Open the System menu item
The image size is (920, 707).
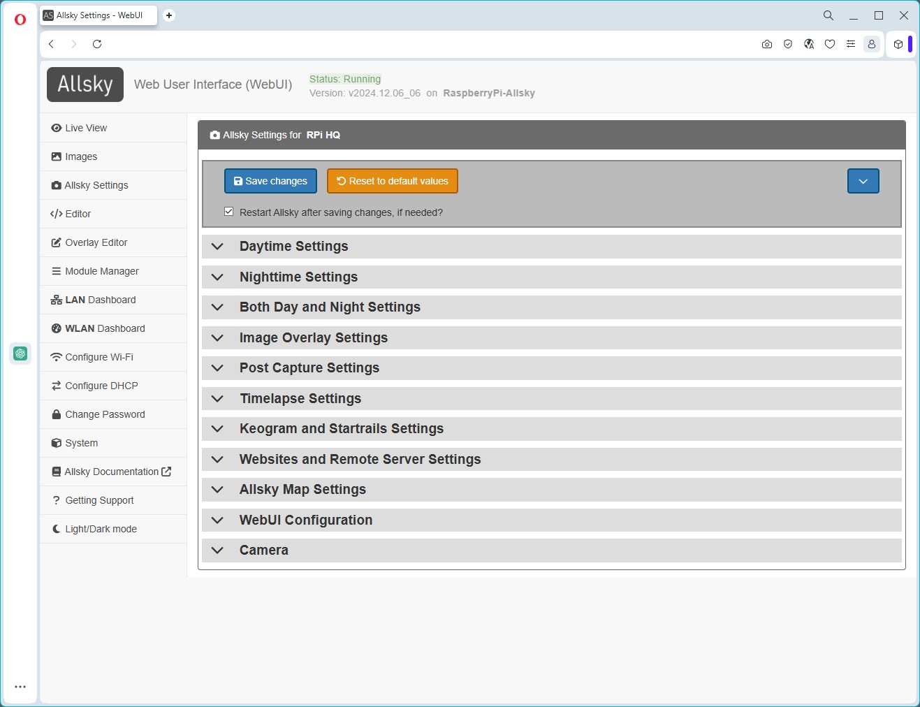pyautogui.click(x=113, y=443)
